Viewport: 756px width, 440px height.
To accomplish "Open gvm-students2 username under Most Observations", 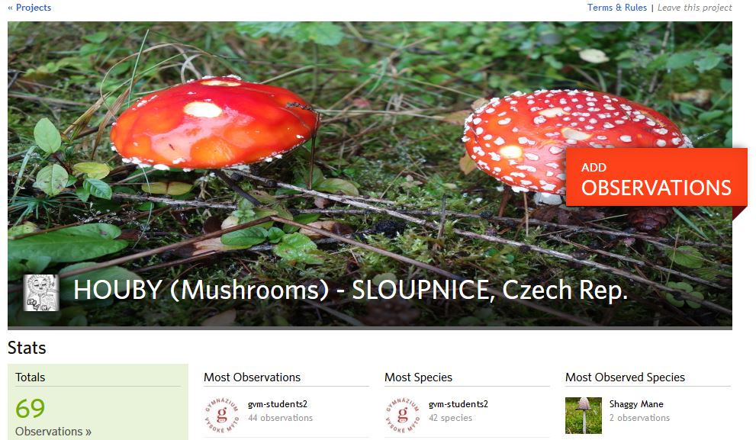I will 278,404.
